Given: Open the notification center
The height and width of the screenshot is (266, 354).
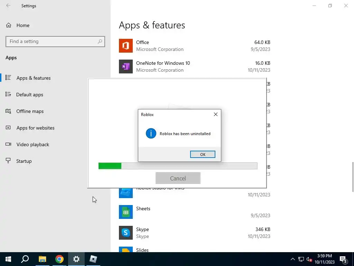Looking at the screenshot, I should (343, 259).
